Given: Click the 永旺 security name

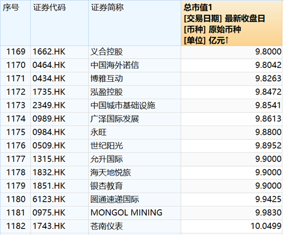Looking at the screenshot, I should coord(98,132).
